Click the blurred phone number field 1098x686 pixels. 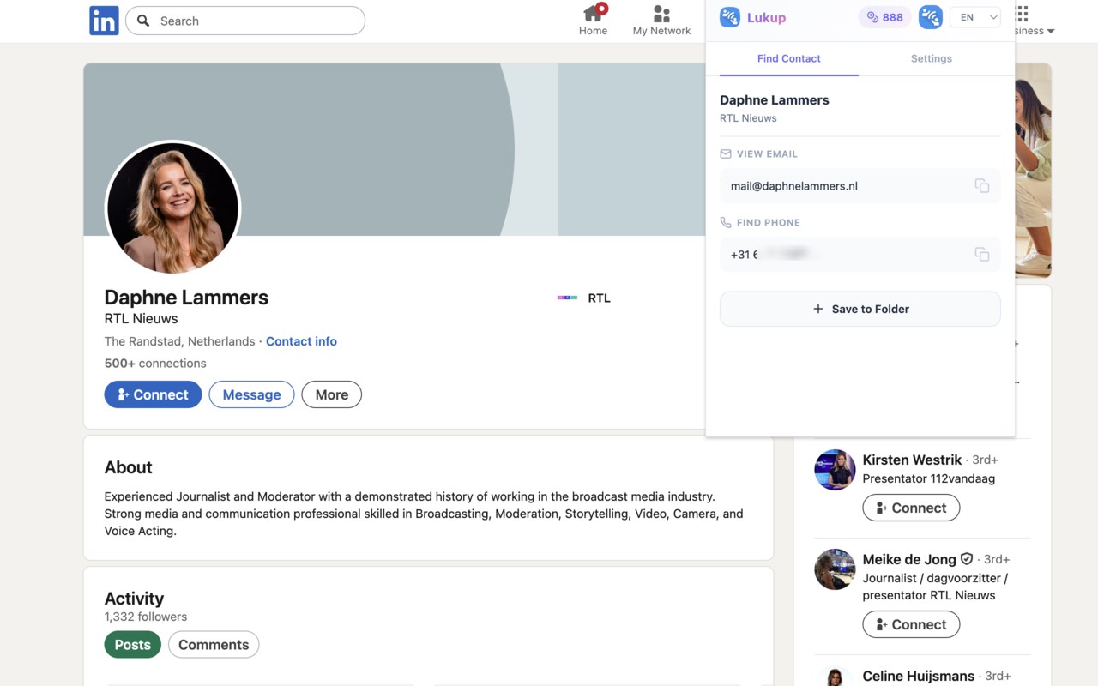tap(860, 255)
